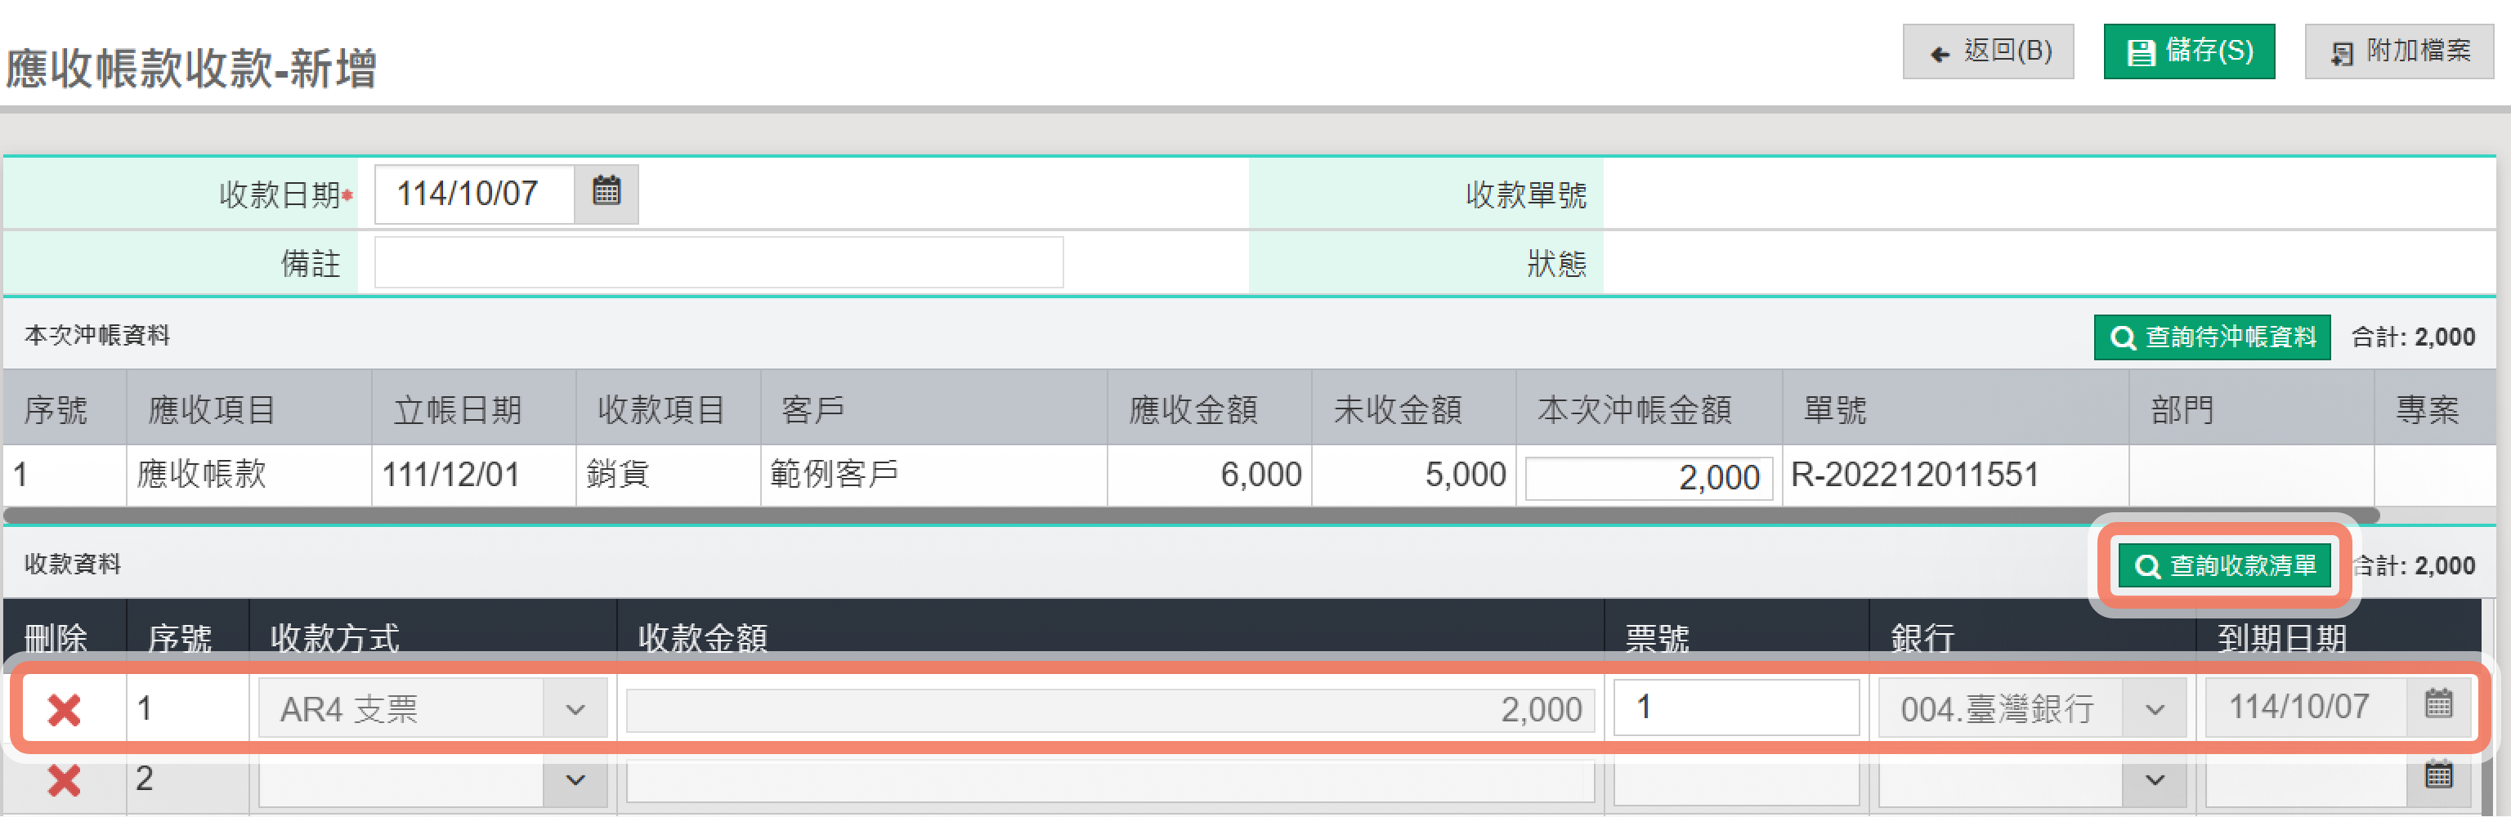Expand the 004.臺灣銀行 bank dropdown
The height and width of the screenshot is (817, 2511).
coord(2155,709)
